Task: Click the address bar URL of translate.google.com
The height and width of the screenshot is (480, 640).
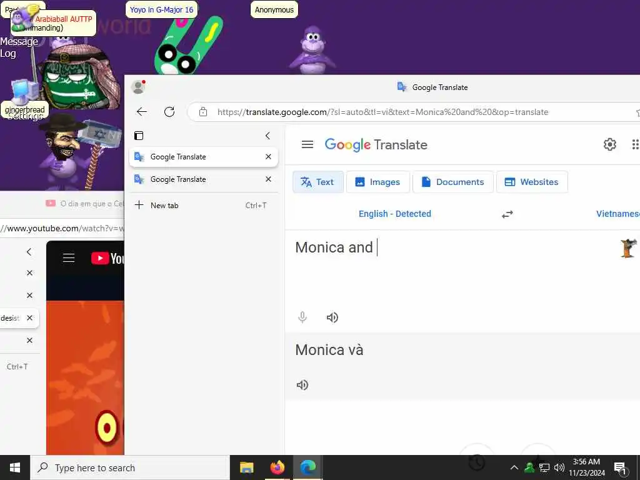Action: tap(383, 112)
